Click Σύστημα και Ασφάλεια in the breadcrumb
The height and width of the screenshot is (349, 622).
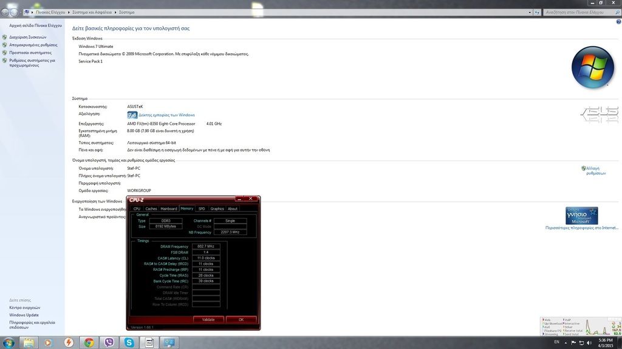[x=92, y=12]
